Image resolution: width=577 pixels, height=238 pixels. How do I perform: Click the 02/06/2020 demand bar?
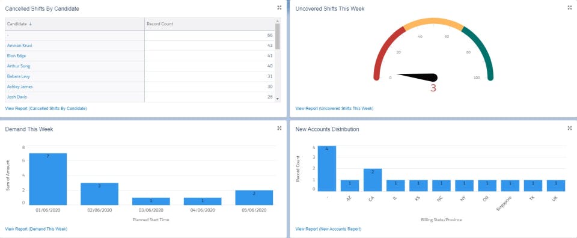coord(99,194)
